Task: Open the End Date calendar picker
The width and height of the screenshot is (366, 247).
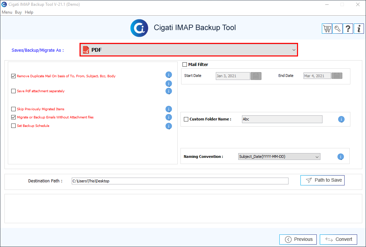Action: pos(337,76)
